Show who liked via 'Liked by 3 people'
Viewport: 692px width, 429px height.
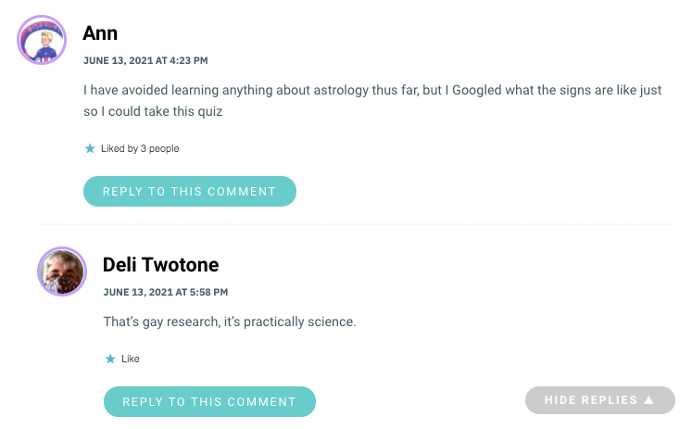click(x=140, y=148)
